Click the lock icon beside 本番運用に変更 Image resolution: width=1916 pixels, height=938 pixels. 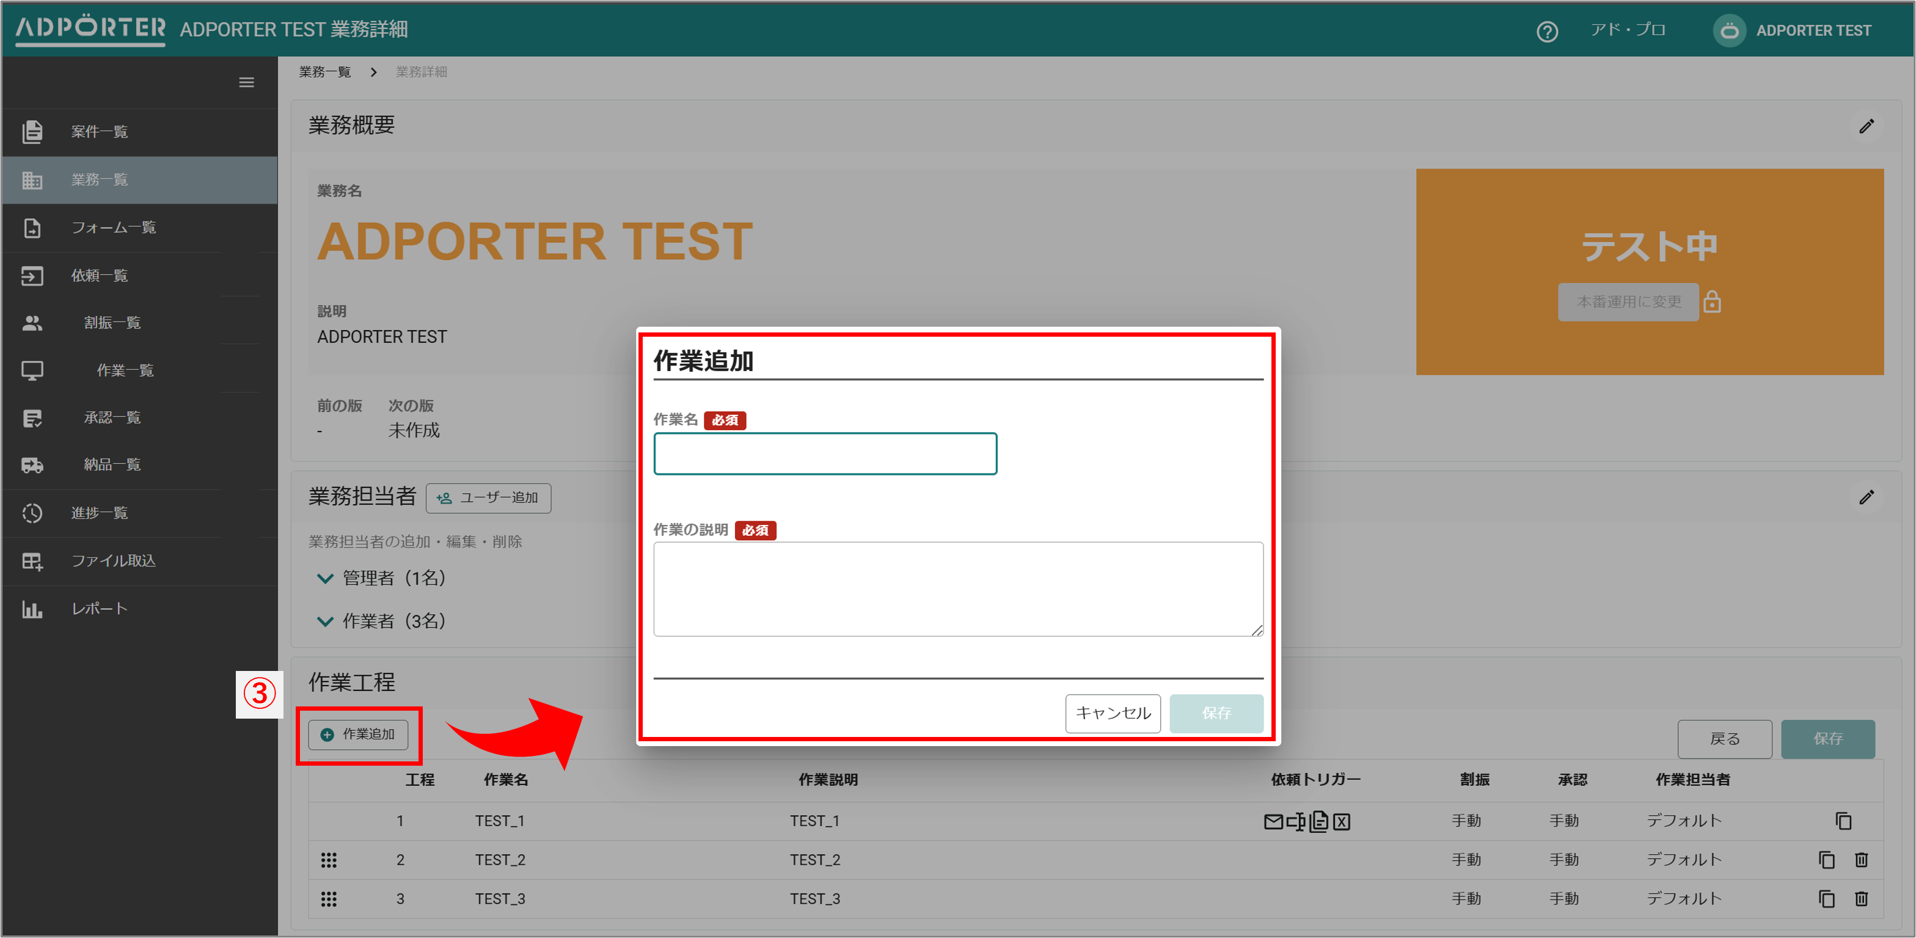pyautogui.click(x=1712, y=302)
